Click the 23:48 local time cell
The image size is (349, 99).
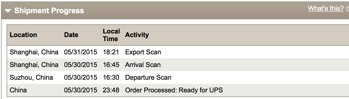(111, 90)
